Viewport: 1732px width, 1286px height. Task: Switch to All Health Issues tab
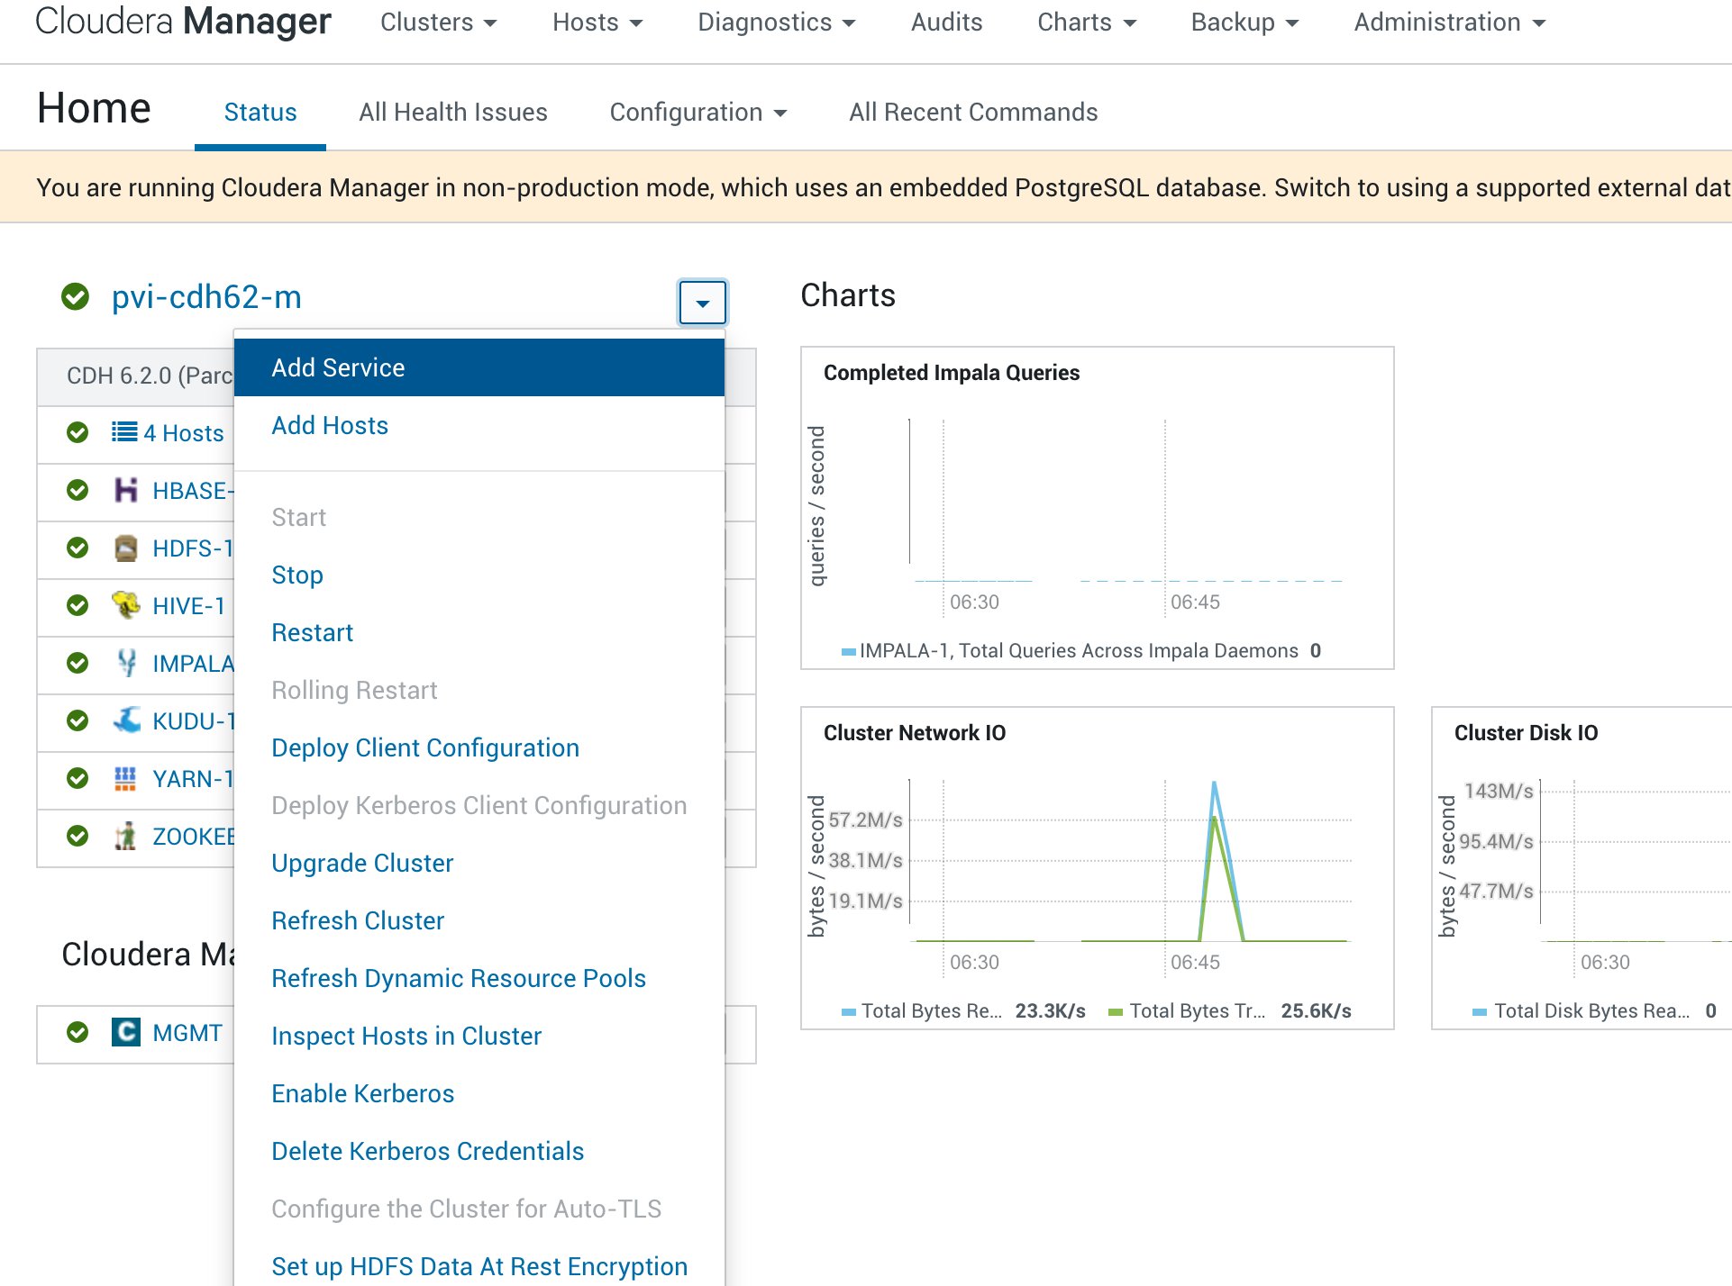tap(452, 113)
